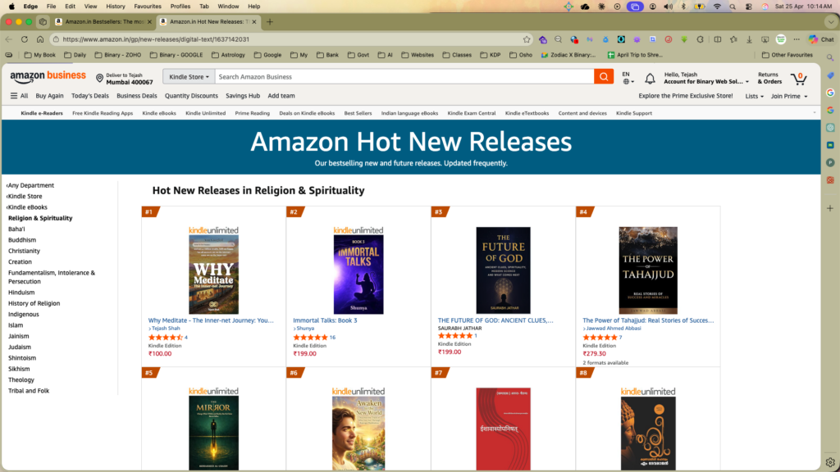The image size is (840, 472).
Task: Open the Kindle Unlimited nav link
Action: (x=205, y=113)
